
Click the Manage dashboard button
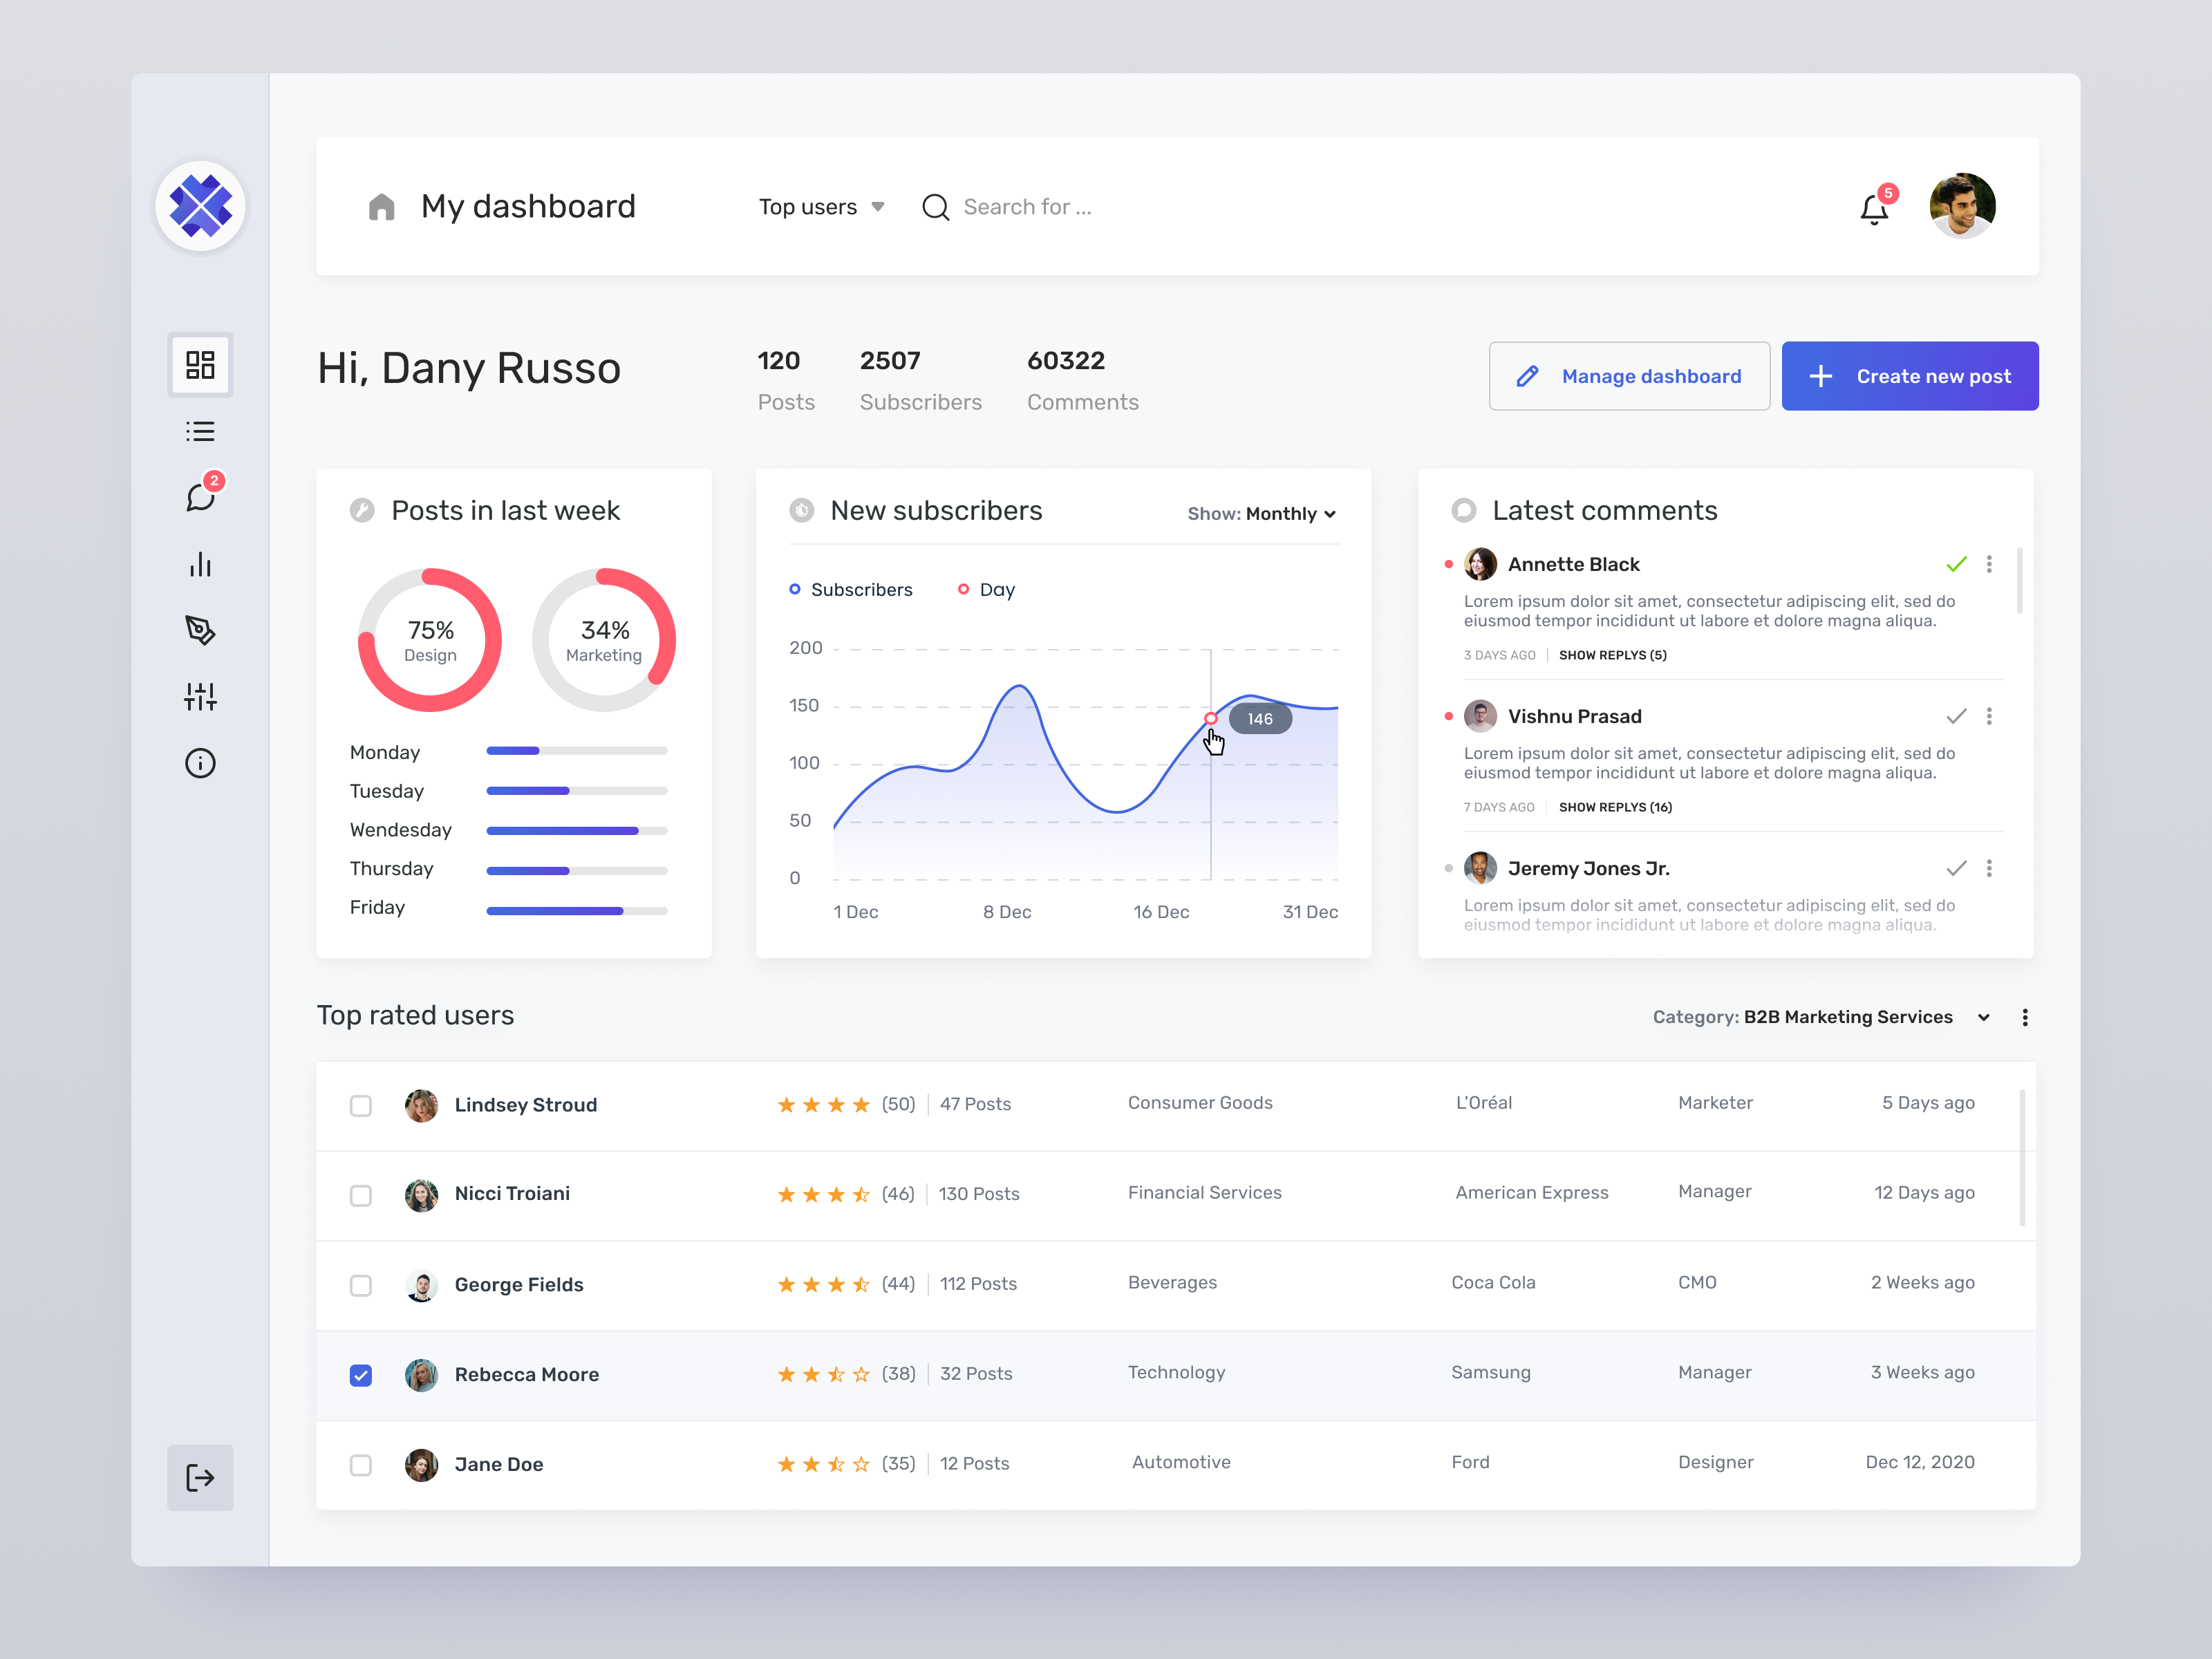click(1629, 375)
